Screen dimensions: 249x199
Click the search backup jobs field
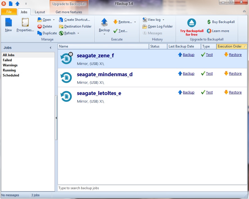click(152, 188)
